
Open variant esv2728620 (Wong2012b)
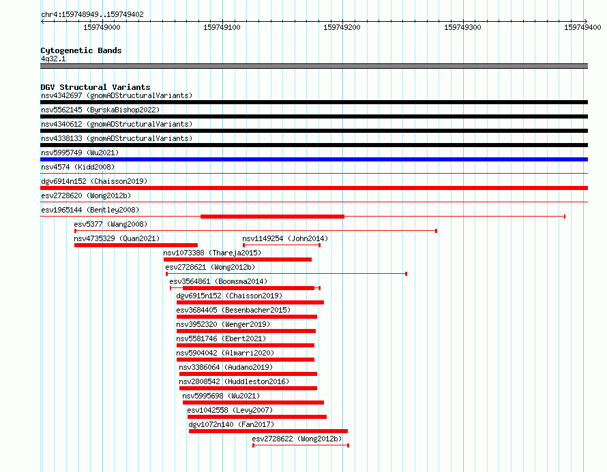[x=86, y=195]
